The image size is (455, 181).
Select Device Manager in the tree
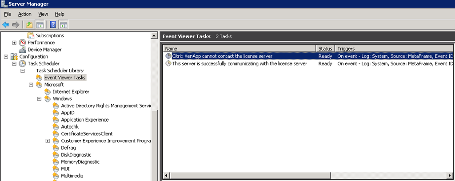[x=45, y=50]
